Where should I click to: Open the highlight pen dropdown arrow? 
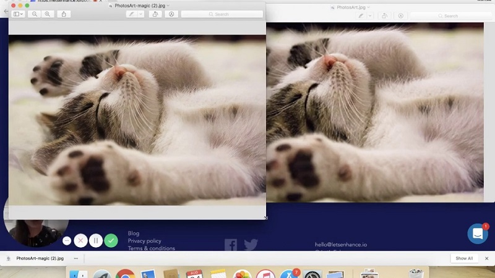140,14
